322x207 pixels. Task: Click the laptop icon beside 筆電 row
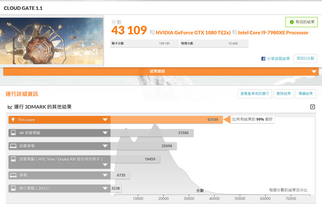tap(13, 175)
